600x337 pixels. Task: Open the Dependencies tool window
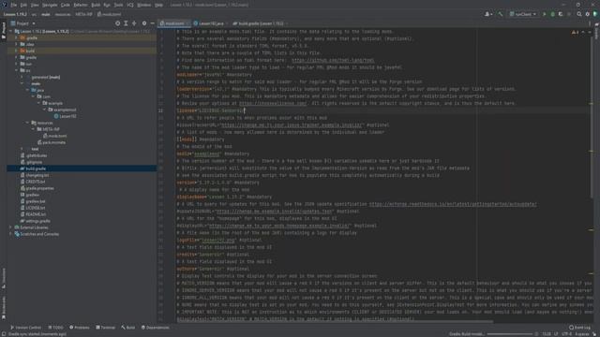point(156,328)
